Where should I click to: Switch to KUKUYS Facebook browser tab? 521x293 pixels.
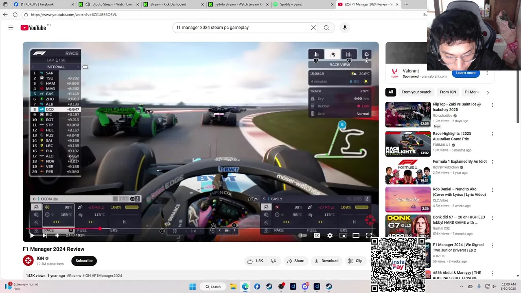(43, 4)
